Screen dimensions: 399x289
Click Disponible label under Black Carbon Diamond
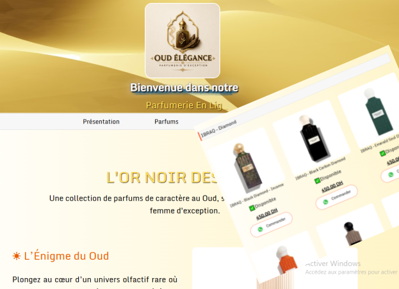click(x=330, y=175)
